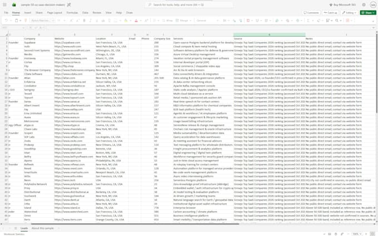Open the Editing mode dropdown
This screenshot has height=236, width=378.
(349, 13)
